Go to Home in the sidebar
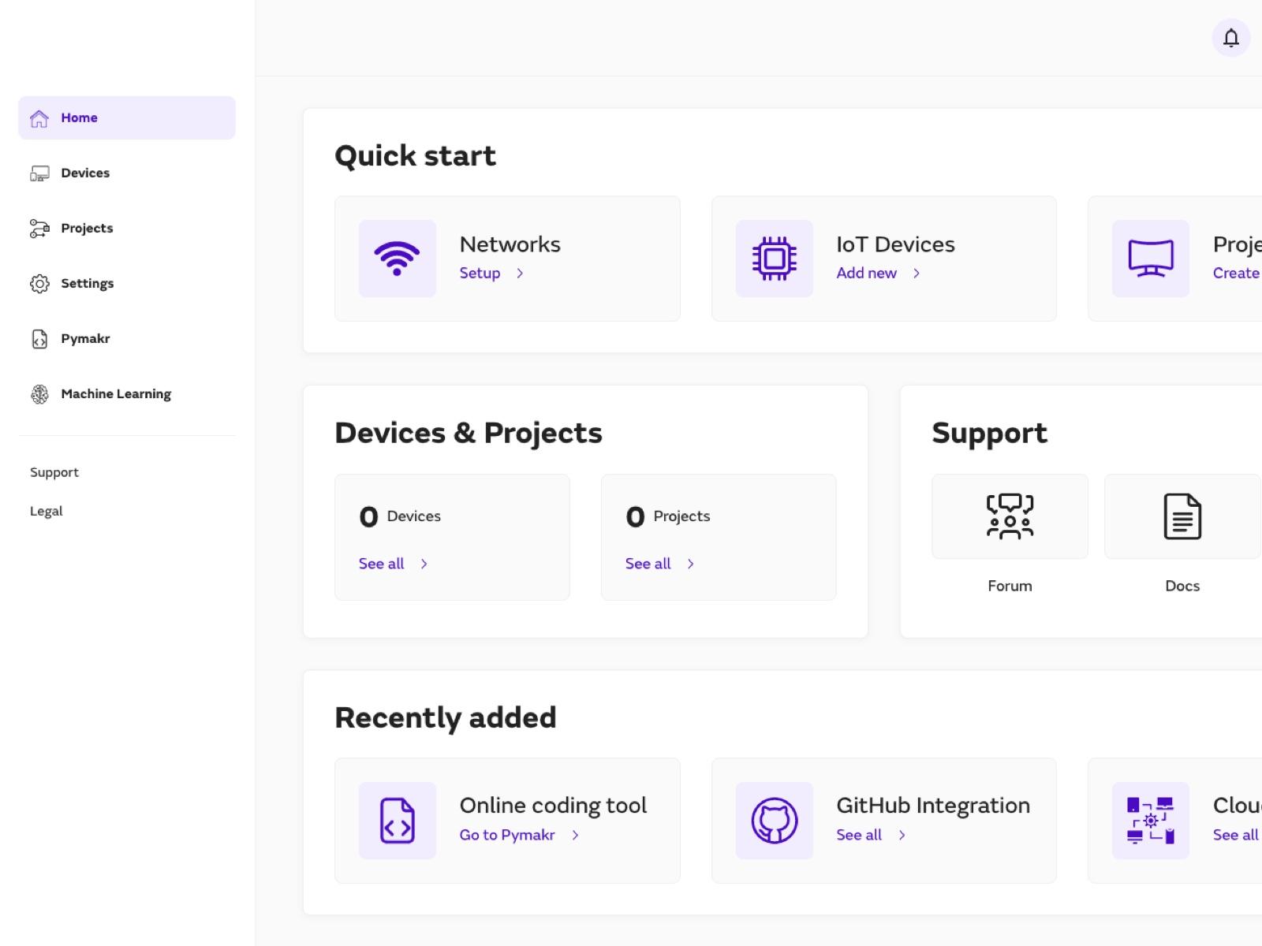Screen dimensions: 1262x946 point(127,118)
